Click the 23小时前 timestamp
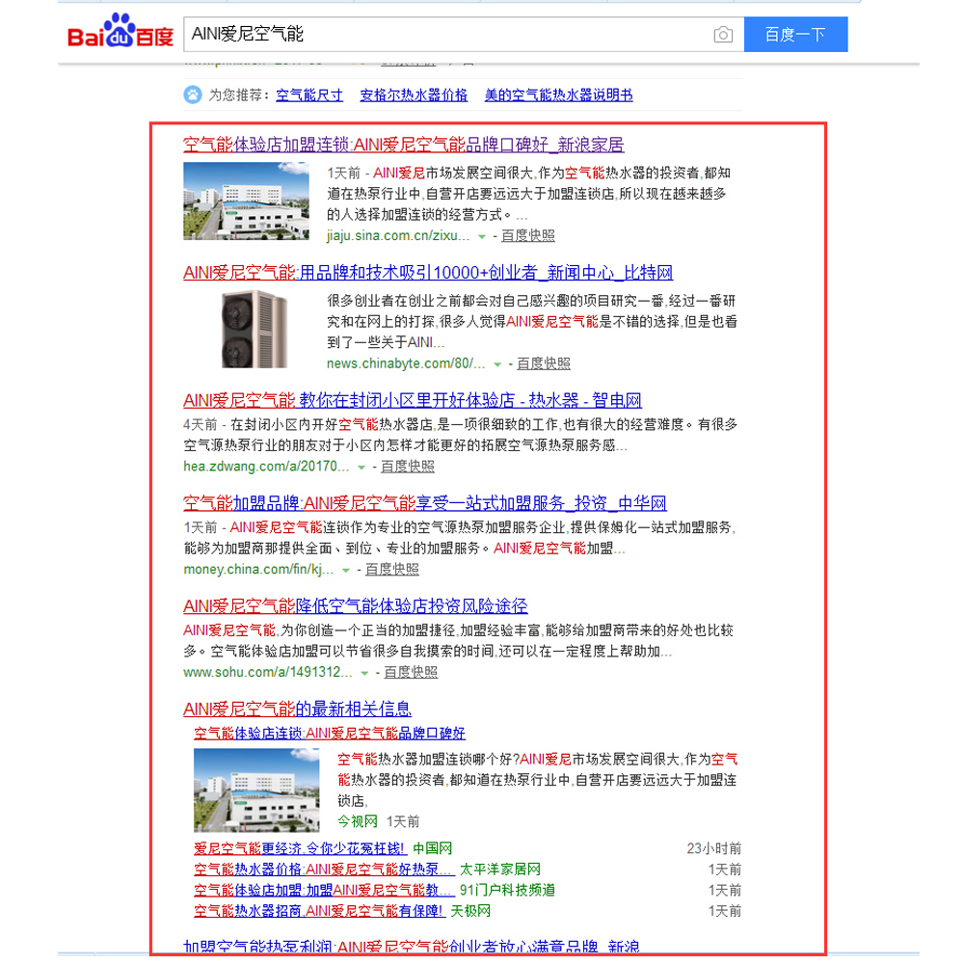964x964 pixels. tap(713, 849)
